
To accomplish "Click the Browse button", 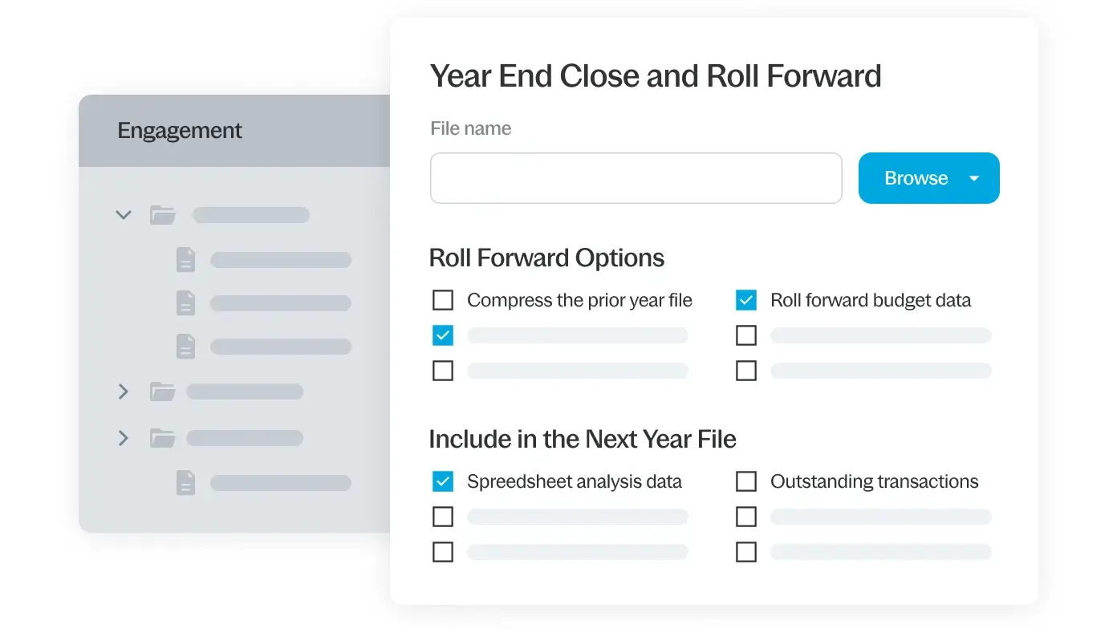I will point(916,178).
